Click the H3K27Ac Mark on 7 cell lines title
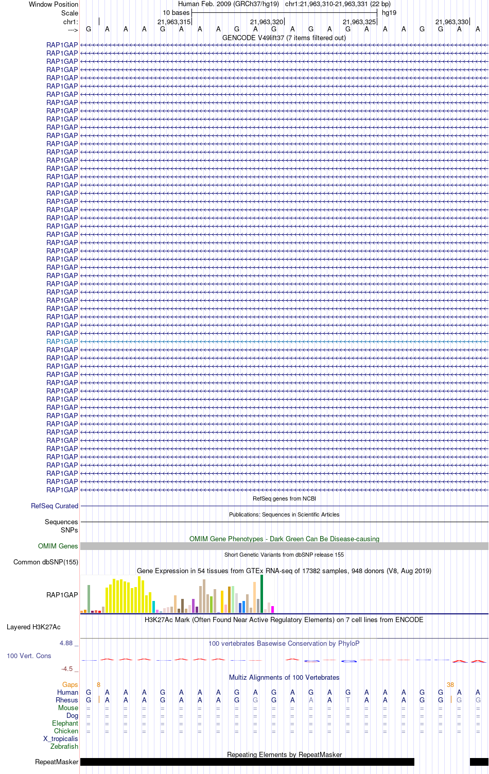 pyautogui.click(x=284, y=620)
